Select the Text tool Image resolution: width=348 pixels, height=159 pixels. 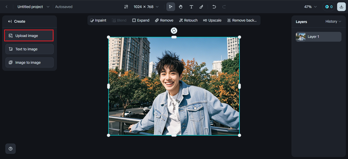point(191,7)
